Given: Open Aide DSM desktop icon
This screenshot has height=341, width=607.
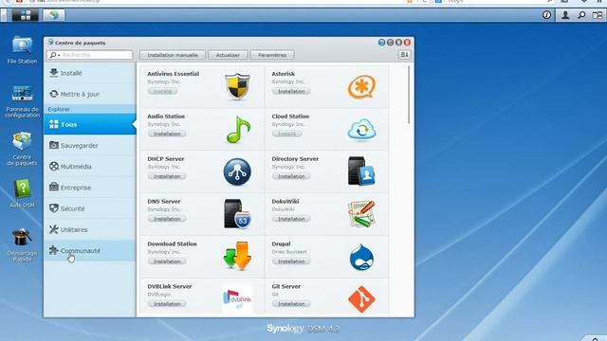Looking at the screenshot, I should point(22,193).
